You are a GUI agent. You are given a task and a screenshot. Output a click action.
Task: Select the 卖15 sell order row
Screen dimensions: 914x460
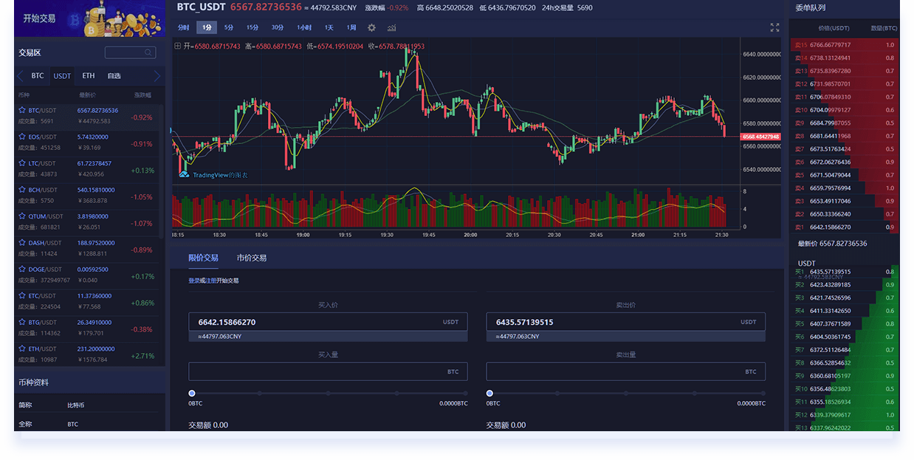pyautogui.click(x=845, y=45)
